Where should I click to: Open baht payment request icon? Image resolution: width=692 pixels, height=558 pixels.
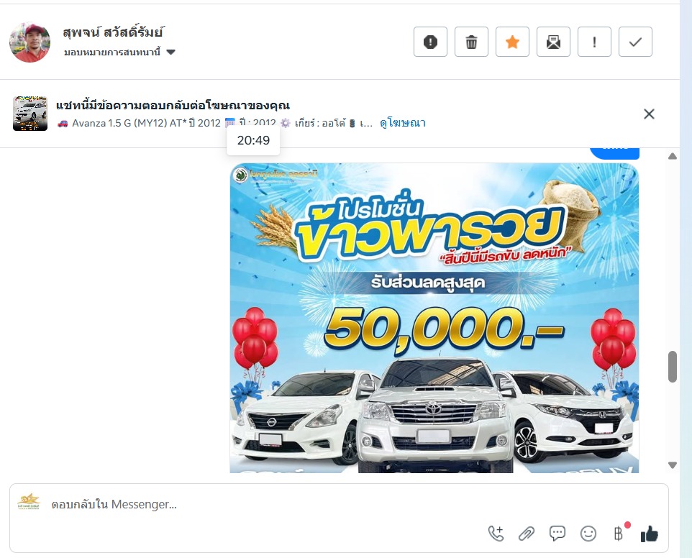pos(619,533)
